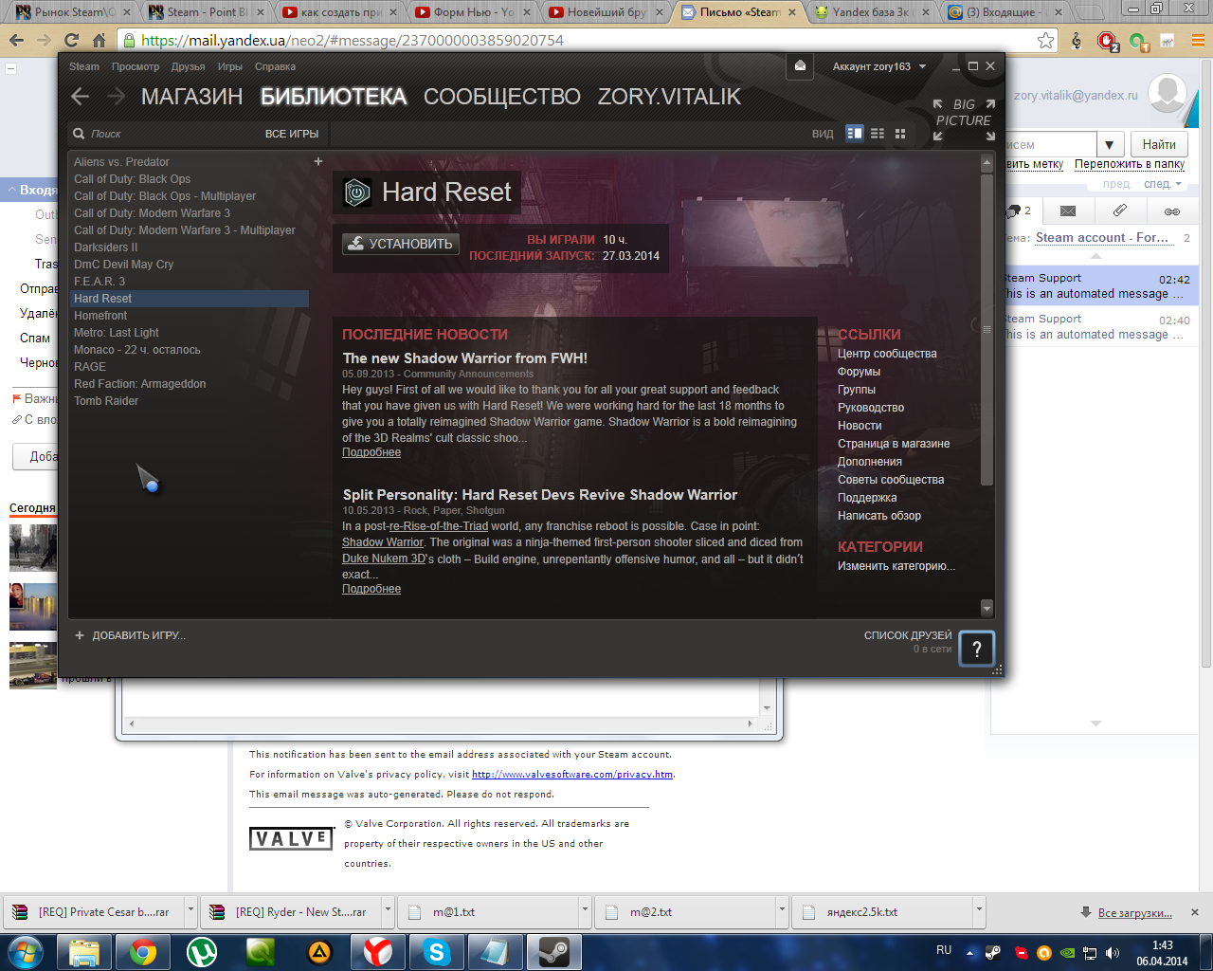Open the Yandex Mail search options dropdown arrow
The height and width of the screenshot is (971, 1213).
[x=1110, y=145]
